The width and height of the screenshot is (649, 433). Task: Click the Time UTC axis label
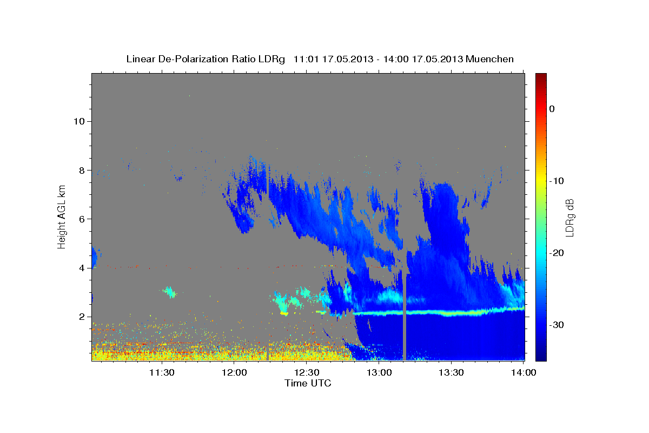point(308,383)
